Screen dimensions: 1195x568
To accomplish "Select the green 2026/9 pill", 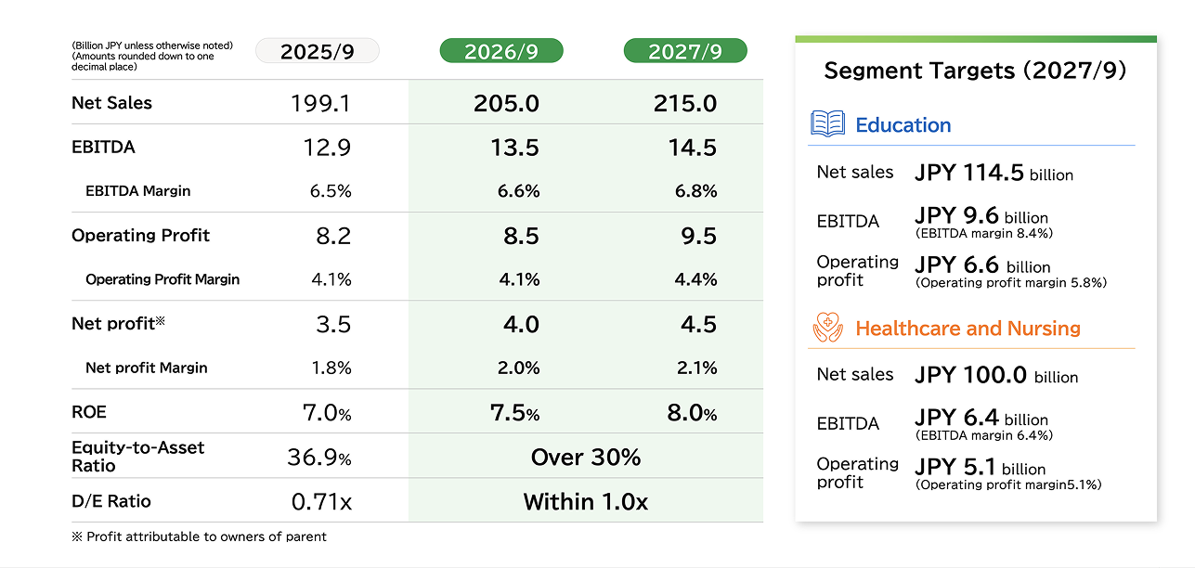I will coord(501,51).
